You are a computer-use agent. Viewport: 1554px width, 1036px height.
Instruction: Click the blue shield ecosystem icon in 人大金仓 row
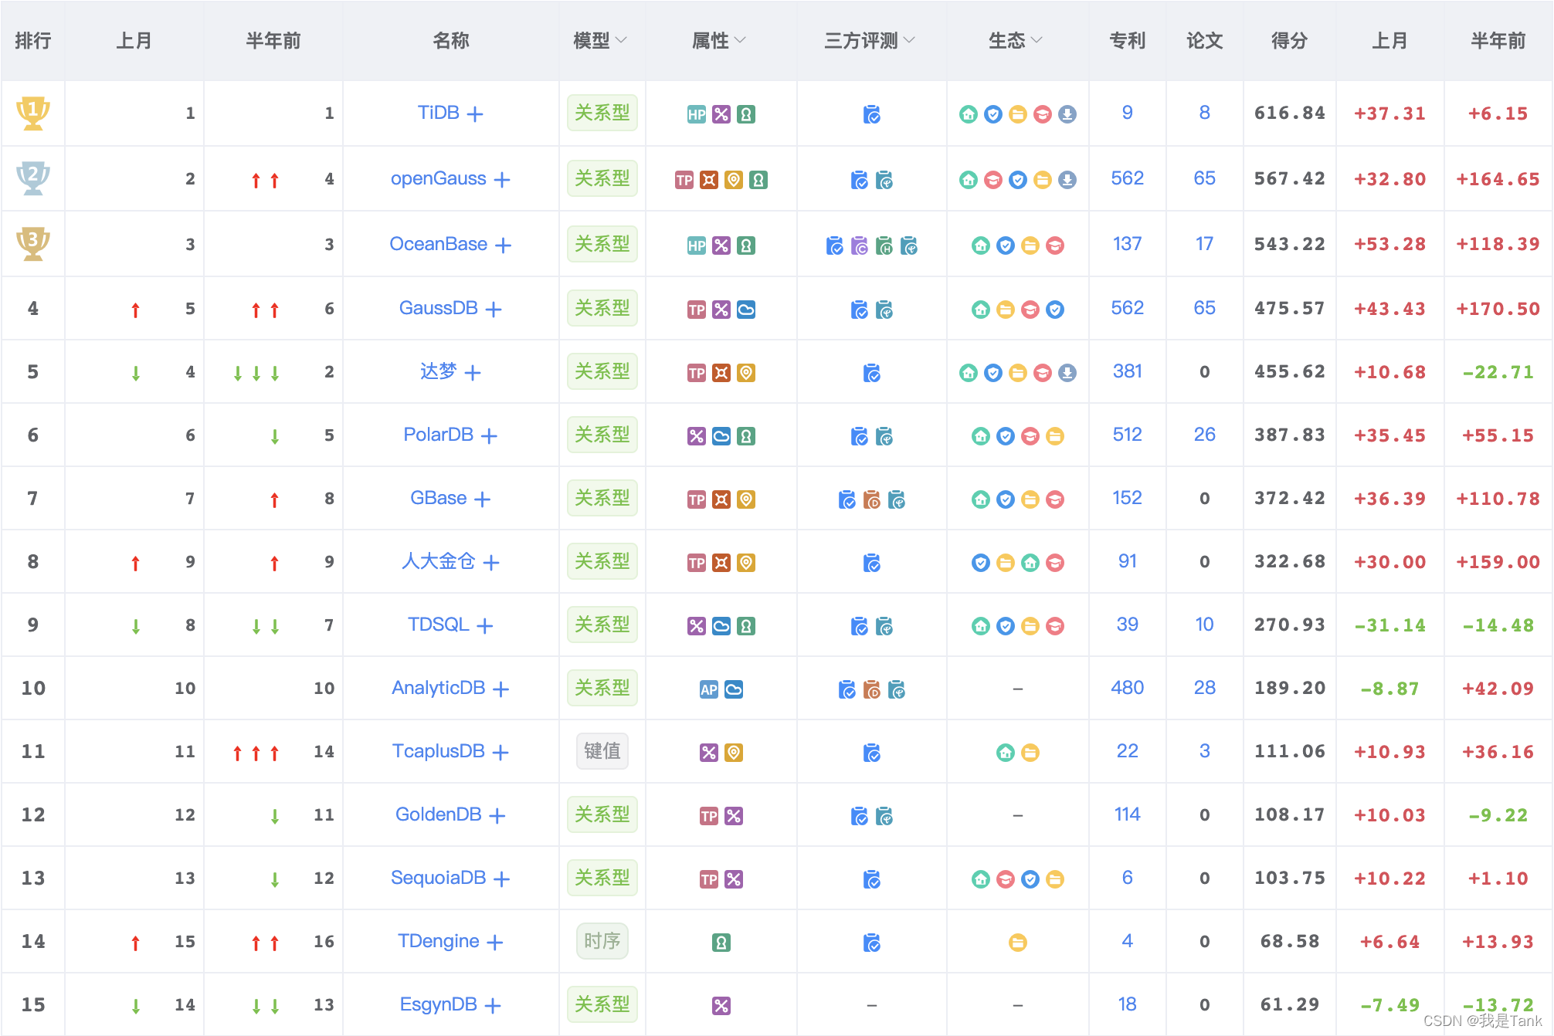tap(981, 563)
